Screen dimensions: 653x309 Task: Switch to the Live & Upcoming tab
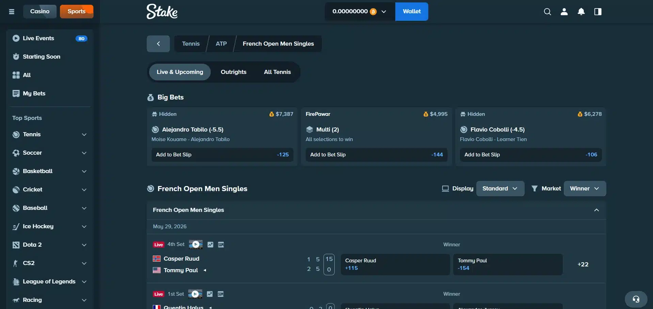(180, 72)
